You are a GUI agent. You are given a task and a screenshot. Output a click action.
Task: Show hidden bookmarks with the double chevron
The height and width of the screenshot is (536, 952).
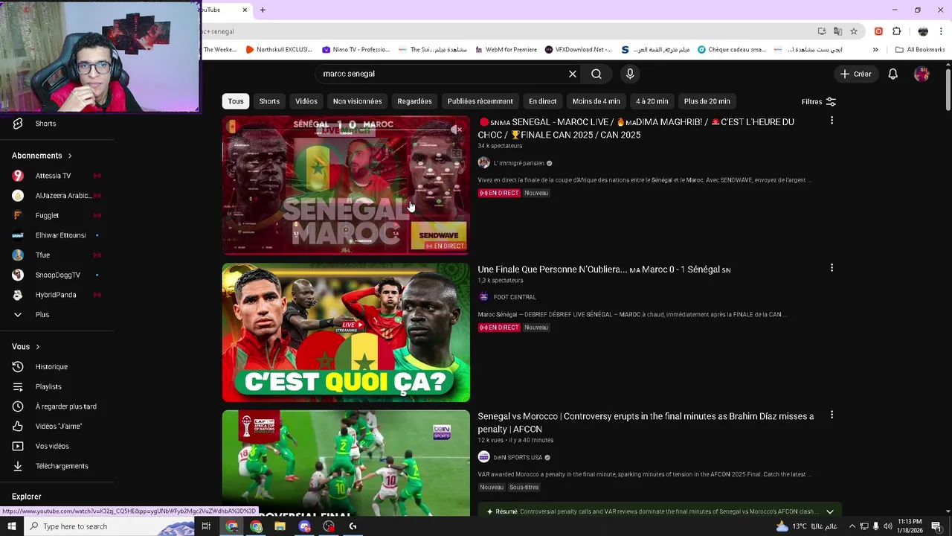coord(875,50)
